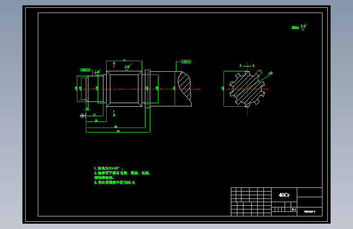This screenshot has width=353, height=229.
Task: Click the 20 length dimension
Action: (x=96, y=120)
